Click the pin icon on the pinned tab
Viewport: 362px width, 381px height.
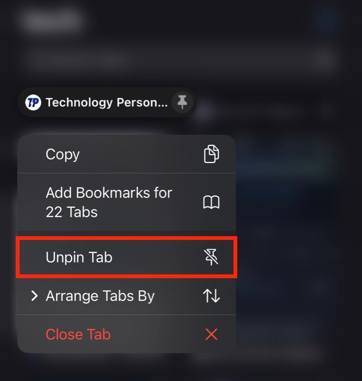(183, 102)
